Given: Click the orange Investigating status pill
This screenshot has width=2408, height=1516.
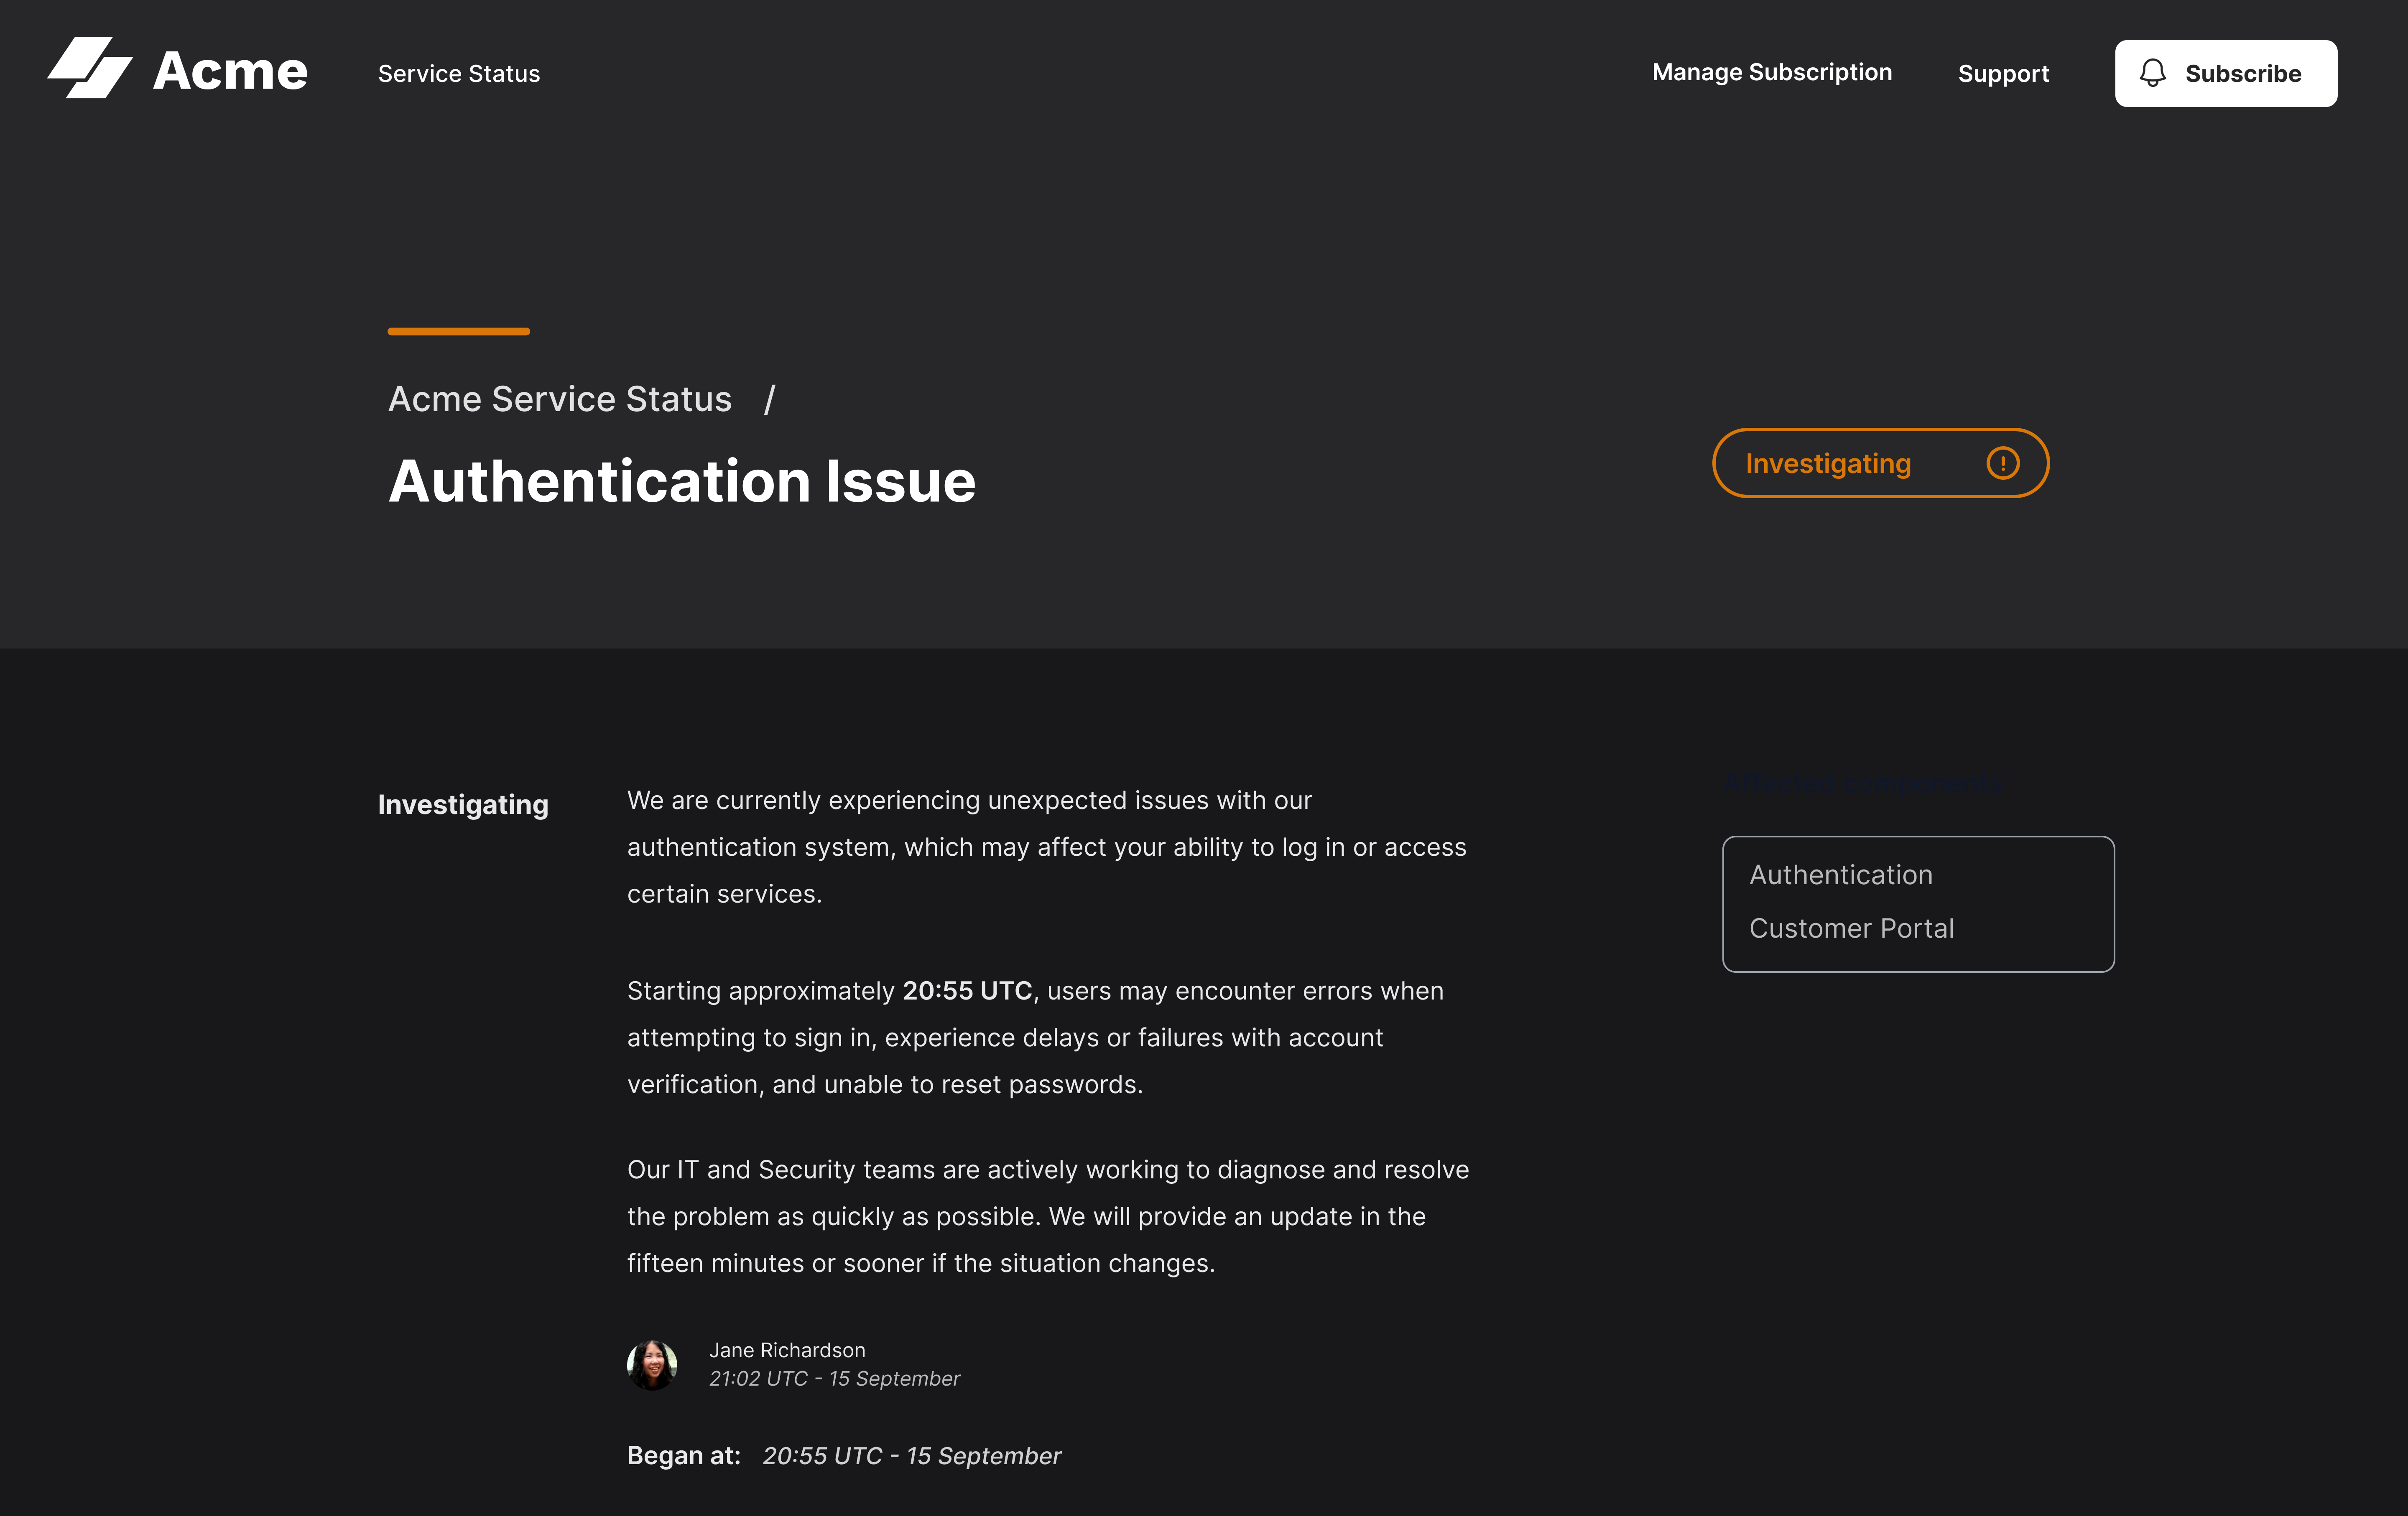Looking at the screenshot, I should click(1880, 463).
